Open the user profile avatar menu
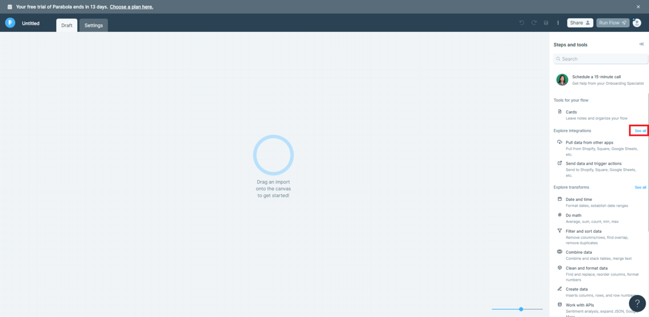Image resolution: width=649 pixels, height=317 pixels. click(x=637, y=23)
